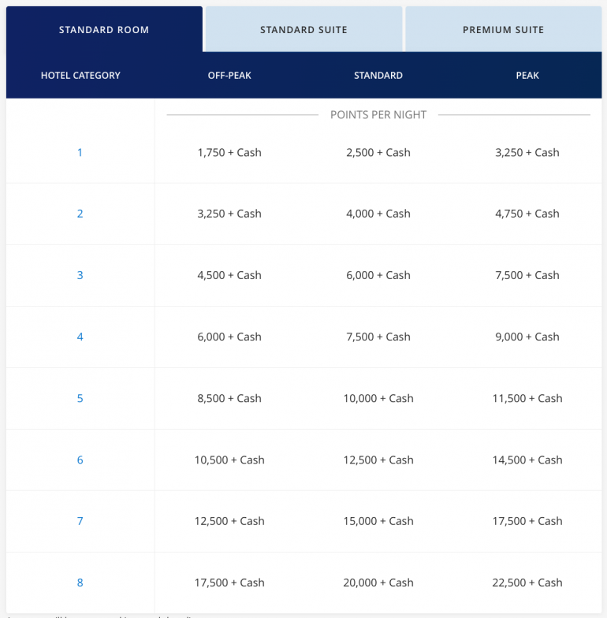Select the Standard Room tab

tap(104, 30)
